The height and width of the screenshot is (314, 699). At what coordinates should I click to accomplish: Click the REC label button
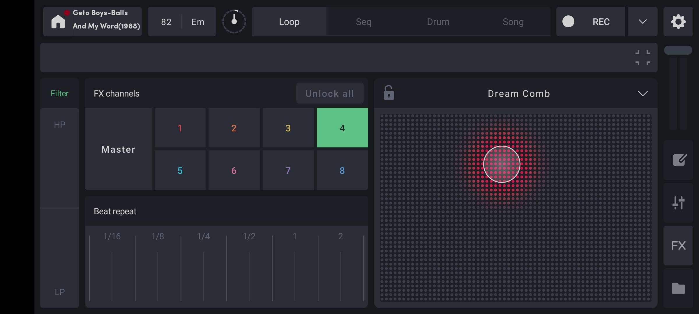coord(601,22)
